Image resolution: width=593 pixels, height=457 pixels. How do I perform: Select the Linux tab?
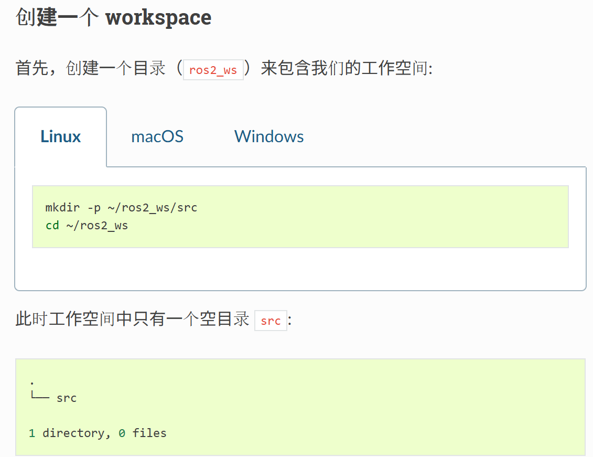[x=61, y=137]
